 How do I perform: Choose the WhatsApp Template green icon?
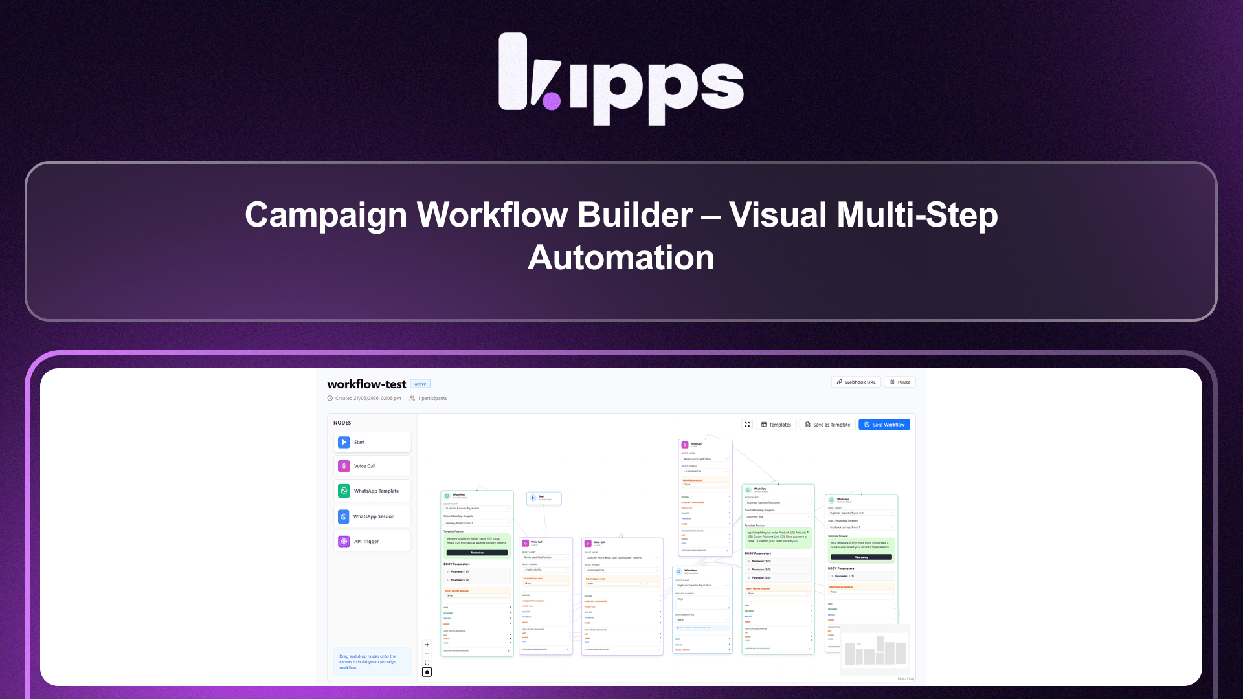[344, 491]
